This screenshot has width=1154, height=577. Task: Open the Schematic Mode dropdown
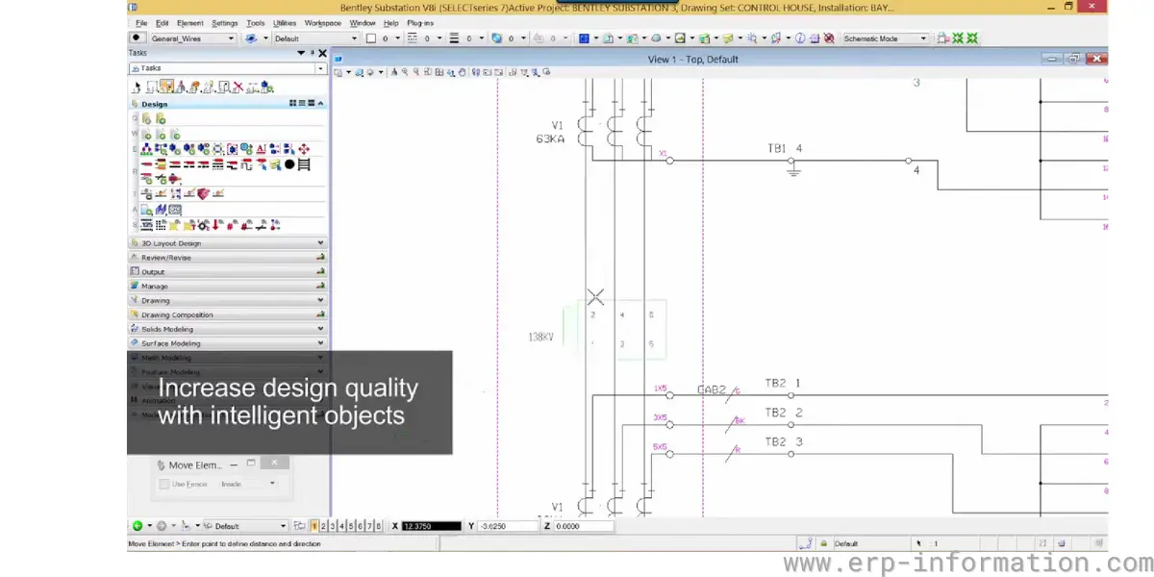(x=922, y=38)
